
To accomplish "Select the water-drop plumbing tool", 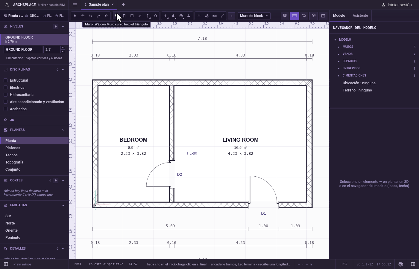I will click(x=173, y=16).
